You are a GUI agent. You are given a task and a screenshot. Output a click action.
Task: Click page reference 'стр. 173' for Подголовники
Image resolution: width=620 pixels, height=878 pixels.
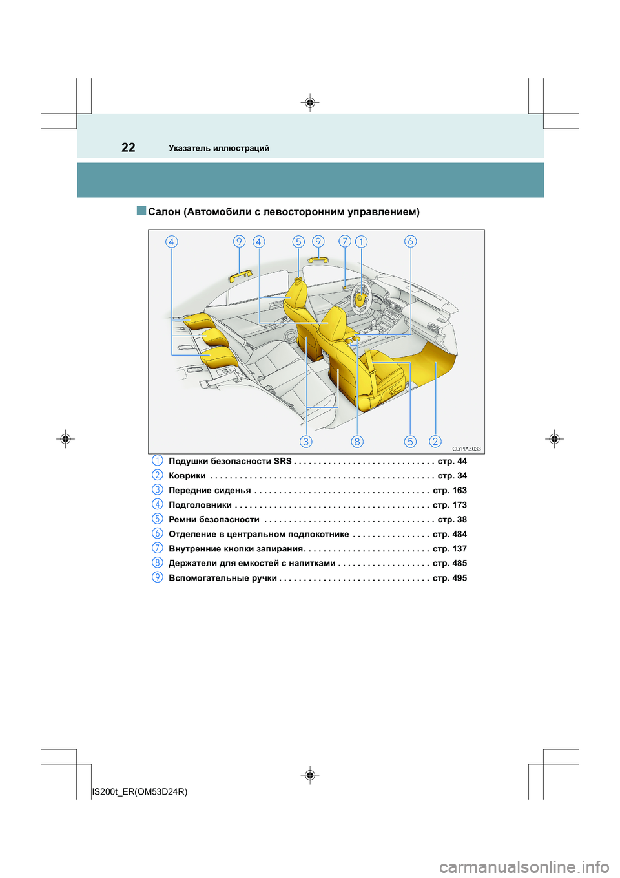(449, 505)
